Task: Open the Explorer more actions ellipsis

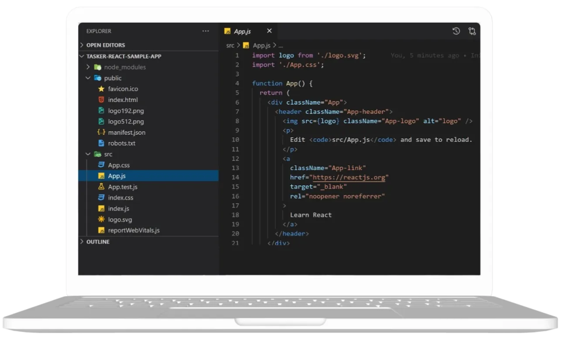Action: pyautogui.click(x=206, y=31)
